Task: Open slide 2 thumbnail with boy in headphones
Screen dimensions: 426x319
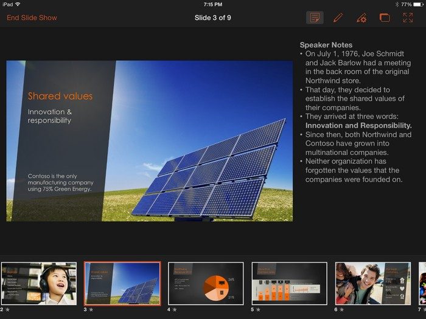Action: pyautogui.click(x=38, y=283)
